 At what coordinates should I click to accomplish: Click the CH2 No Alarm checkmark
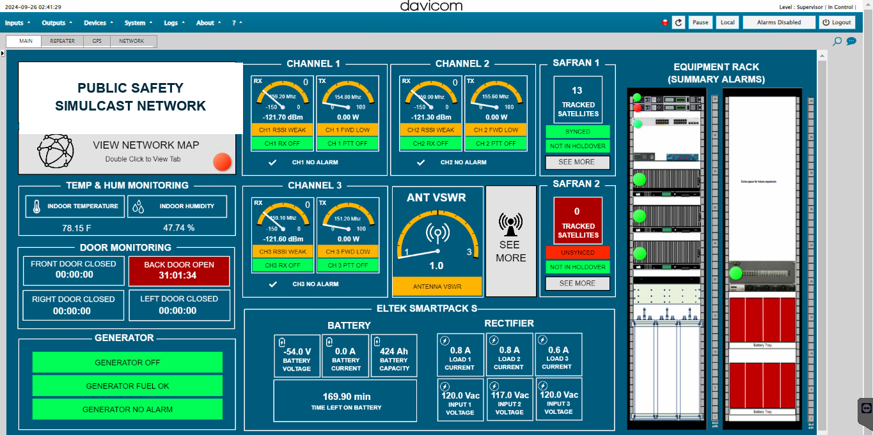pos(420,162)
